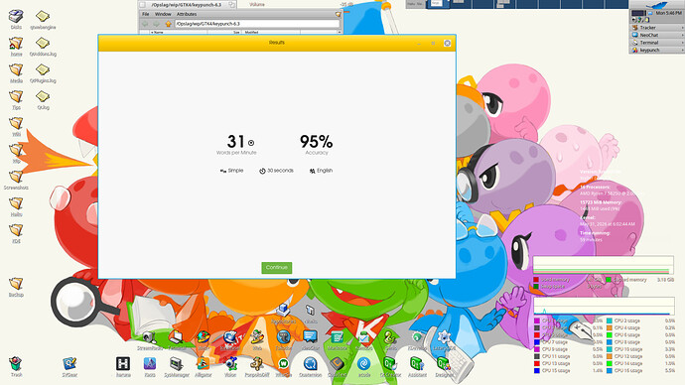The image size is (685, 385).
Task: Launch the PonpokoDiff desktop icon
Action: (257, 363)
